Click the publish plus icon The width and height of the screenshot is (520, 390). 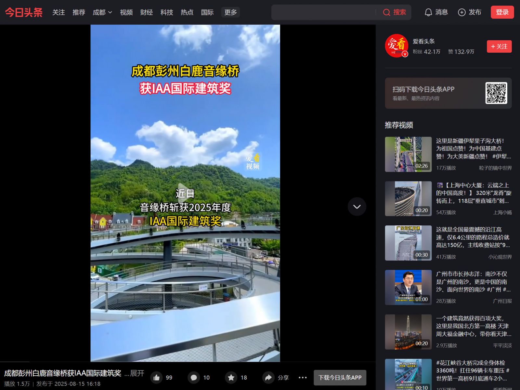(x=461, y=12)
